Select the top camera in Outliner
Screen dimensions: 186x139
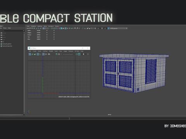tap(3, 35)
